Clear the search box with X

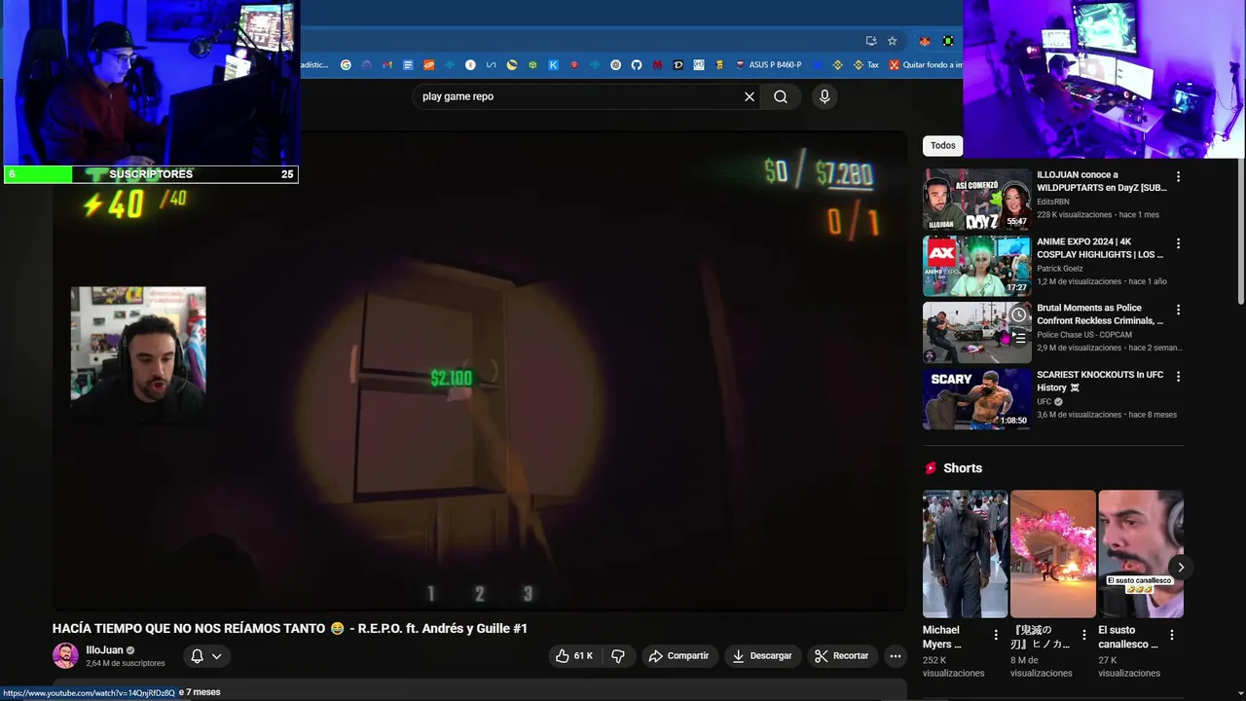click(750, 96)
